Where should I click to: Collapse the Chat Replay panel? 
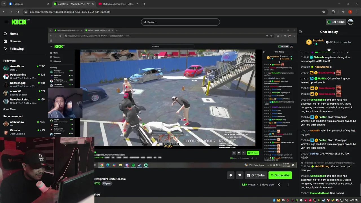(x=301, y=32)
